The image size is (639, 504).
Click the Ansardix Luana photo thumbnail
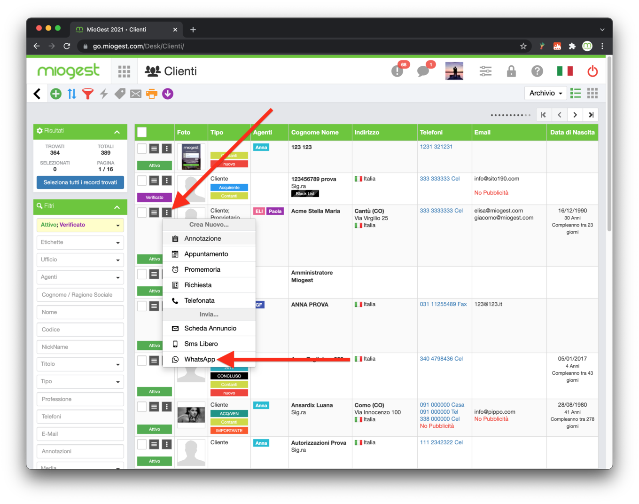pos(191,414)
